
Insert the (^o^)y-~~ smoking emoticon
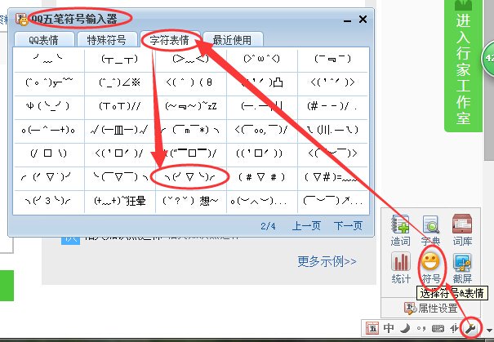click(x=48, y=83)
